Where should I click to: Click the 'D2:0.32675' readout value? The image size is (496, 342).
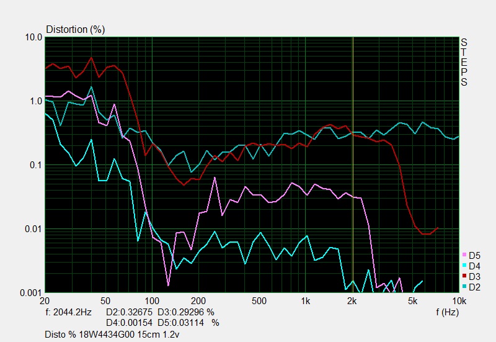point(129,312)
